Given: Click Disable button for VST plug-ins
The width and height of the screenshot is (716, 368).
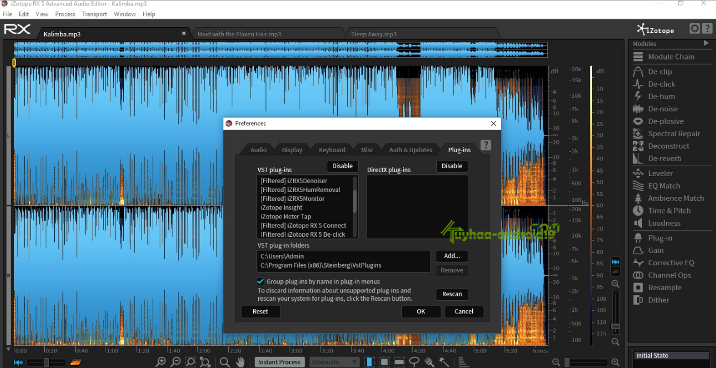Looking at the screenshot, I should (342, 166).
